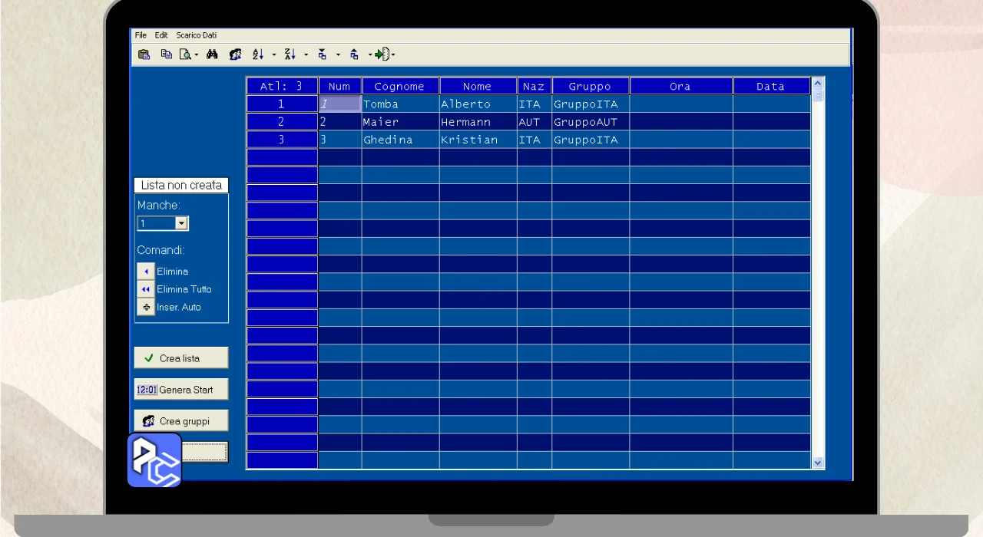Select the Maier surname cell

click(x=400, y=121)
